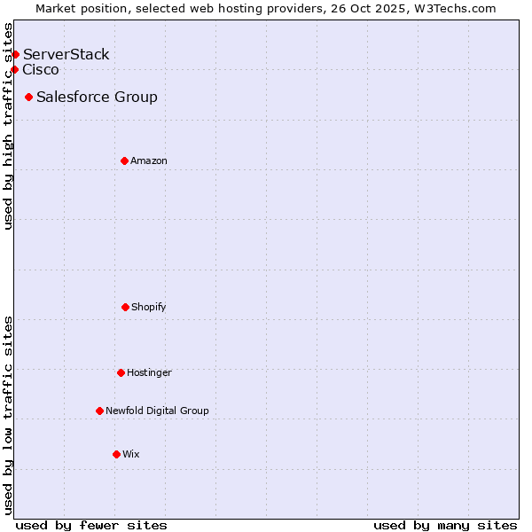Viewport: 532px width, 532px height.
Task: Click the ServerStack text label
Action: tap(66, 54)
